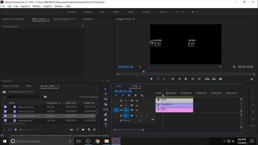Step back one frame in Program monitor
The image size is (258, 145).
tap(179, 79)
